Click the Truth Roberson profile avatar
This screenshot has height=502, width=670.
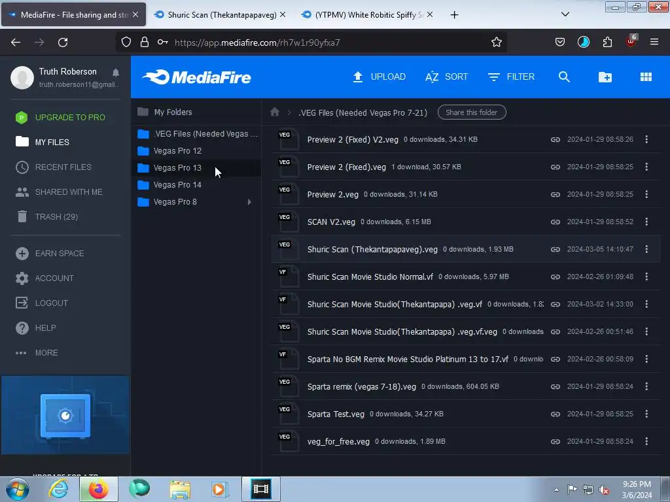pos(22,77)
